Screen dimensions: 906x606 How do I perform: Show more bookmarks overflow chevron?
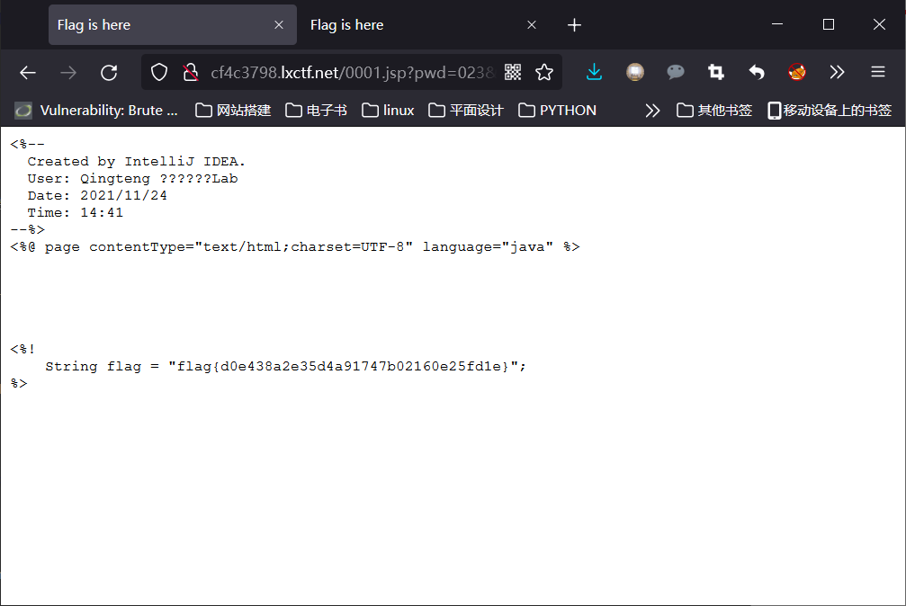pos(652,111)
